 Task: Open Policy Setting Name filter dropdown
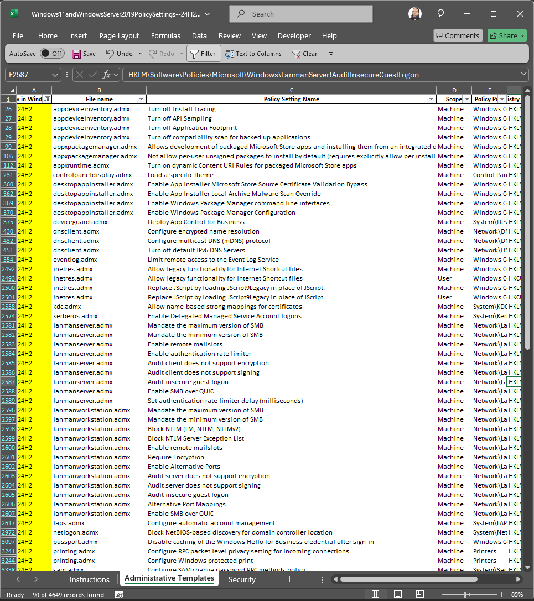431,99
